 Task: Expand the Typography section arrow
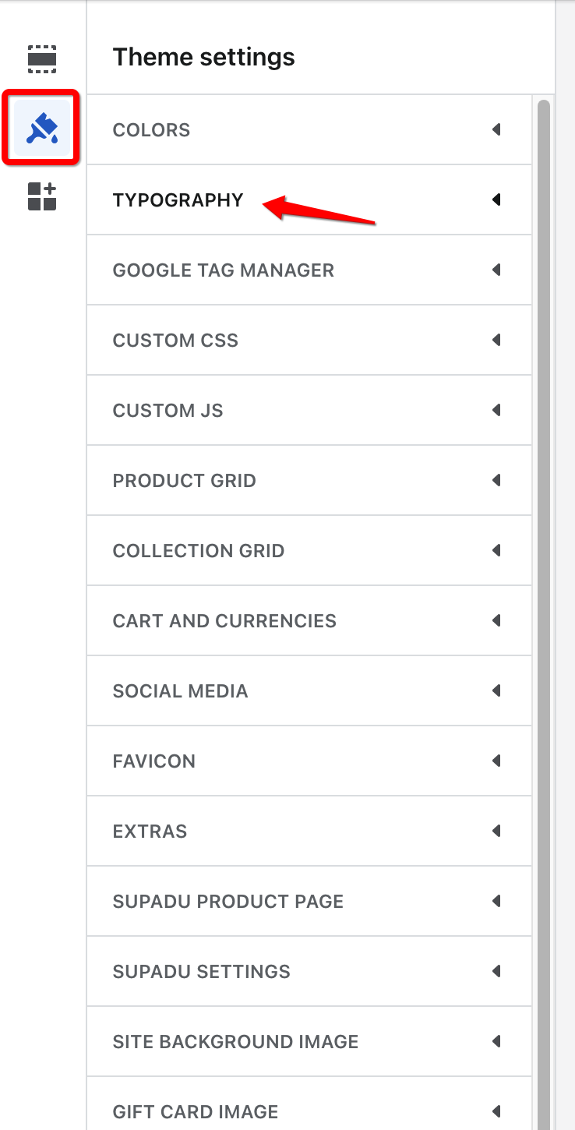coord(496,200)
